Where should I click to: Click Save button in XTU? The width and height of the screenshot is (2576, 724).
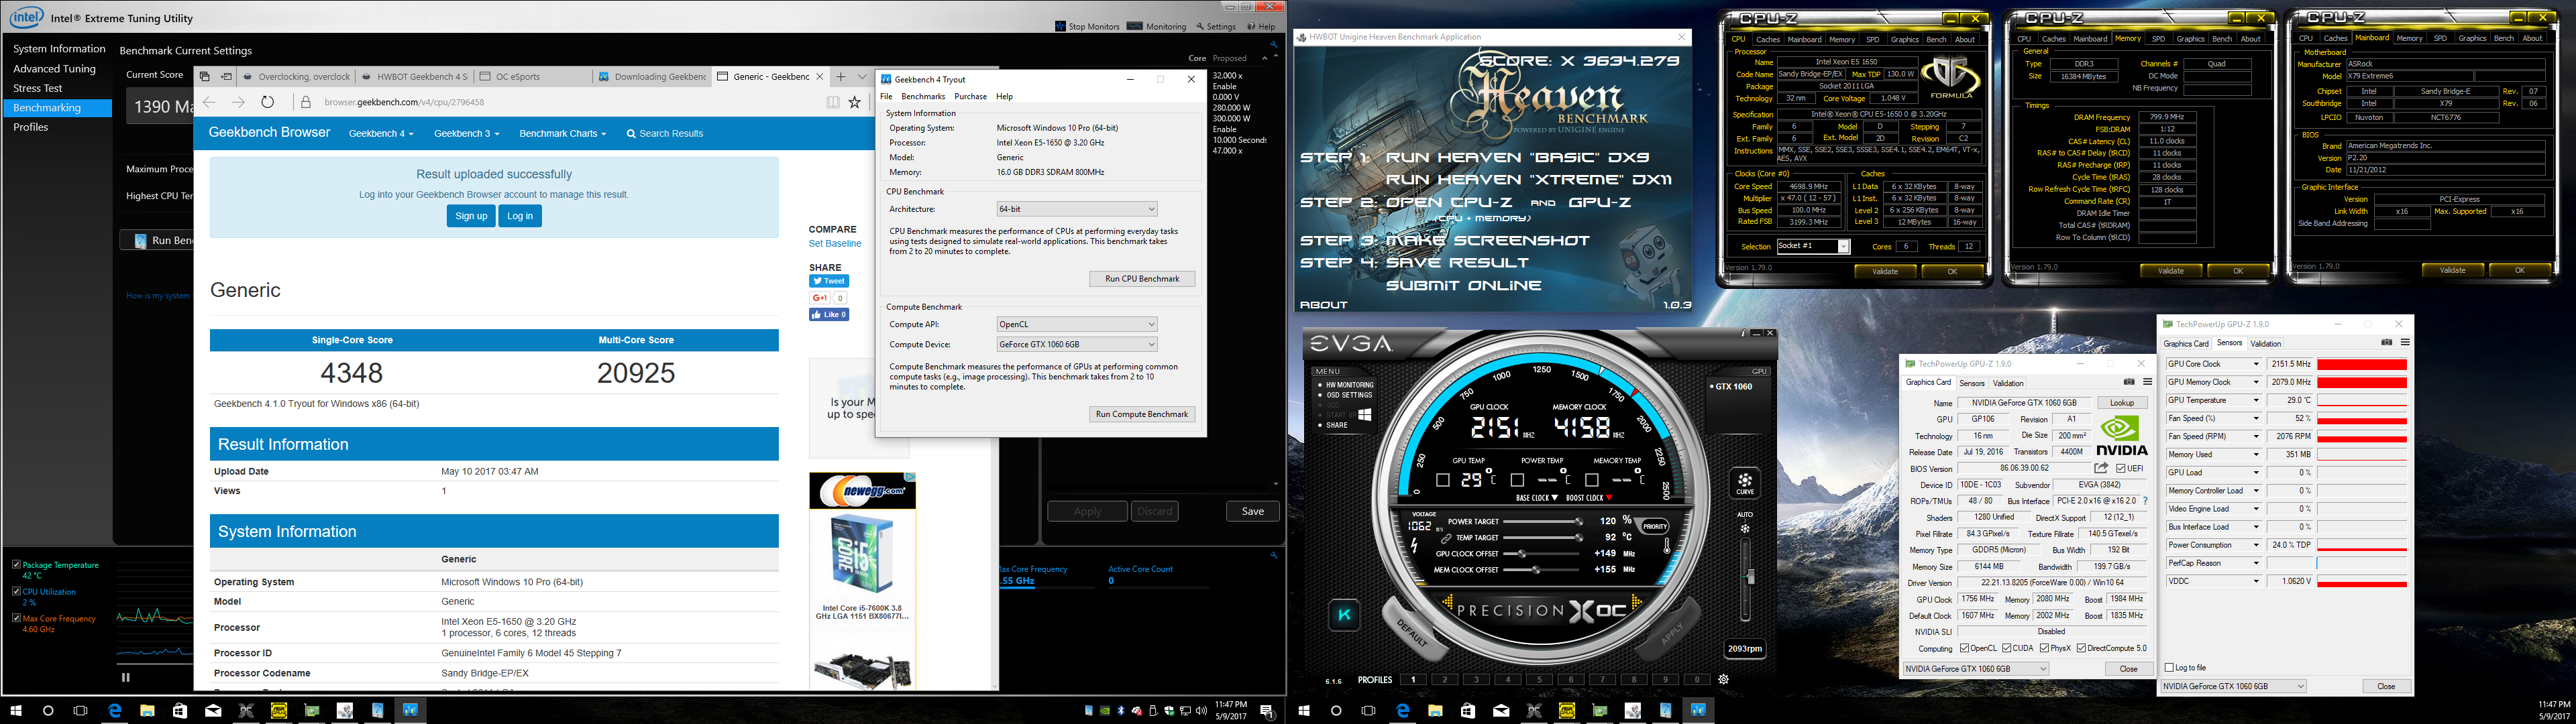click(x=1252, y=511)
